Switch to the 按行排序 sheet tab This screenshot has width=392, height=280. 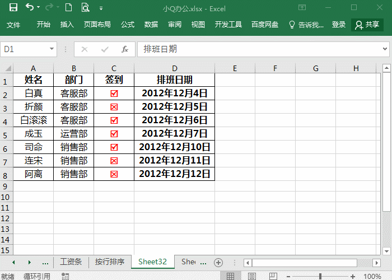pyautogui.click(x=110, y=262)
